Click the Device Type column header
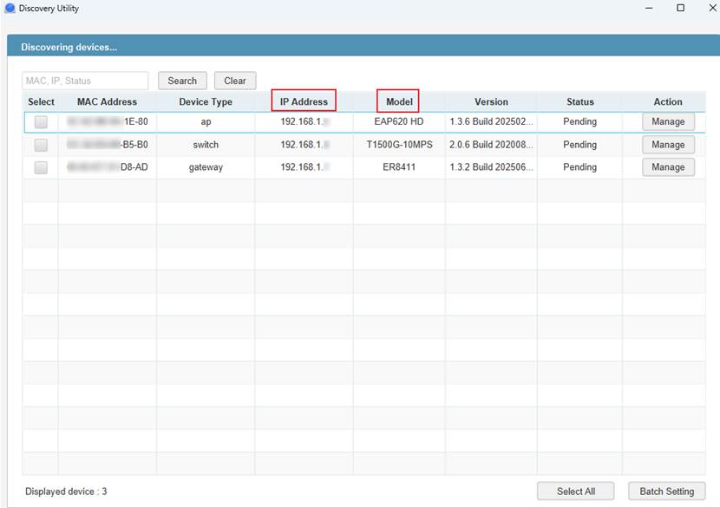 206,101
